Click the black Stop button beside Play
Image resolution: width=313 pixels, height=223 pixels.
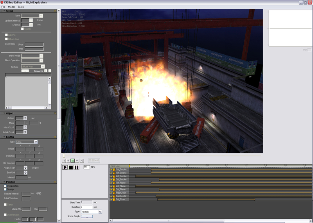71,168
